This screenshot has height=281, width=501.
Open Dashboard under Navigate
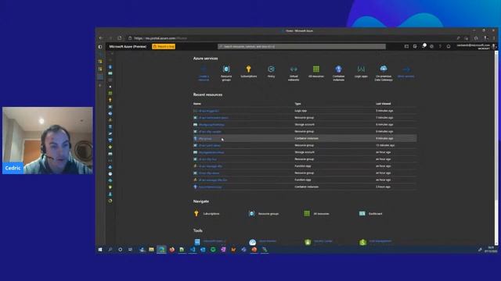pyautogui.click(x=370, y=213)
